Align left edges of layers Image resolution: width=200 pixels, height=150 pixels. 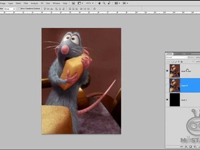(x=57, y=9)
